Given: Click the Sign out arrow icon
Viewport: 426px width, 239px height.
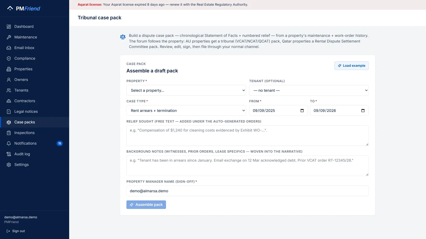Looking at the screenshot, I should (x=8, y=231).
